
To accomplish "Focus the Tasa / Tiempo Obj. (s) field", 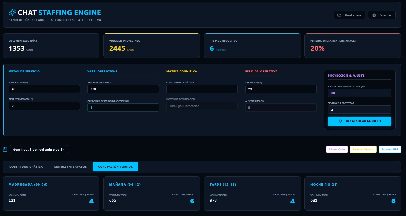I will (44, 106).
